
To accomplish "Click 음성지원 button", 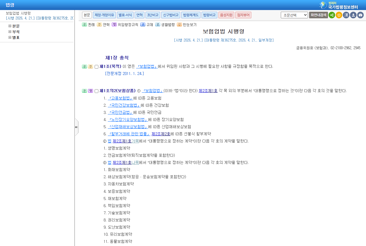I will click(x=226, y=15).
